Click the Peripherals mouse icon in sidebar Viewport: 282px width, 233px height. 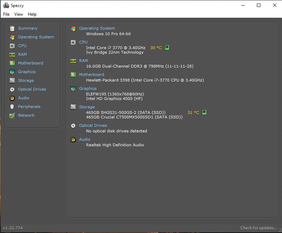tap(12, 107)
